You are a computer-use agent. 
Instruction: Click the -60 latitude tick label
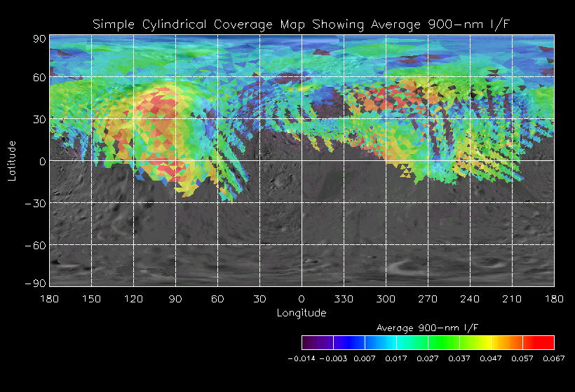[35, 245]
